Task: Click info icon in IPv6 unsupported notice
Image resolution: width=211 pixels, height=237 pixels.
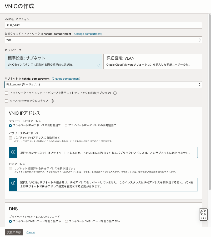Action: pyautogui.click(x=13, y=183)
